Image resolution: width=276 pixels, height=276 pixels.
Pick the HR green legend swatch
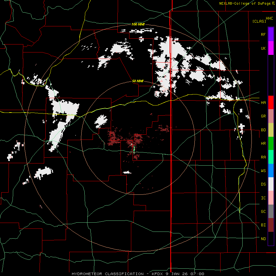click(271, 144)
